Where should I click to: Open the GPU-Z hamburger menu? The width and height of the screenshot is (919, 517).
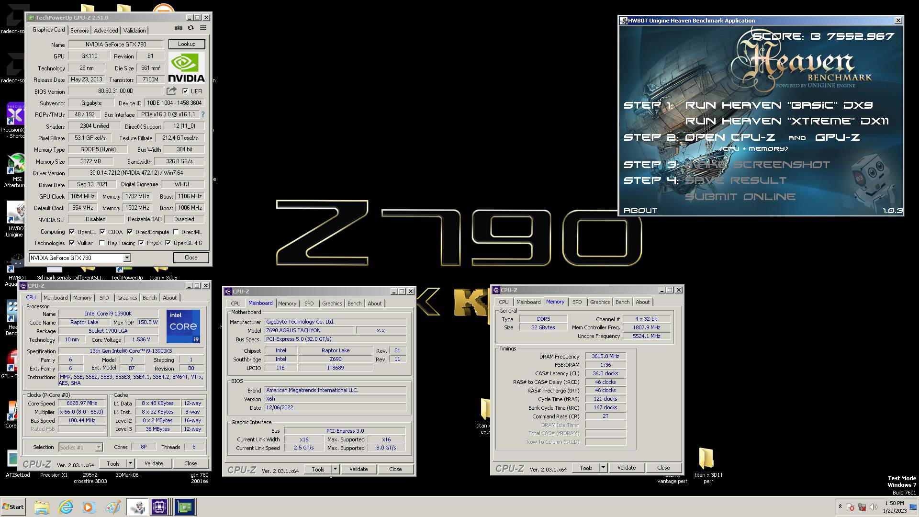[x=203, y=28]
